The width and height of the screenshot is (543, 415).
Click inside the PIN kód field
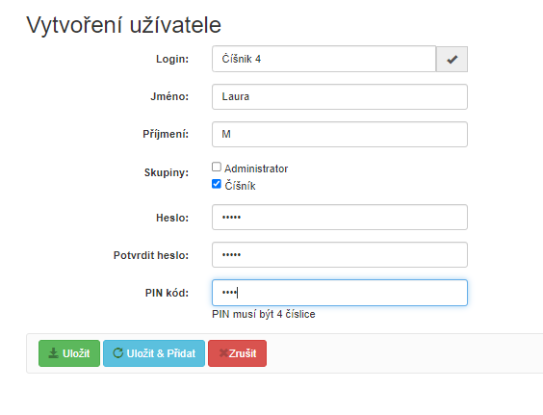click(x=340, y=293)
